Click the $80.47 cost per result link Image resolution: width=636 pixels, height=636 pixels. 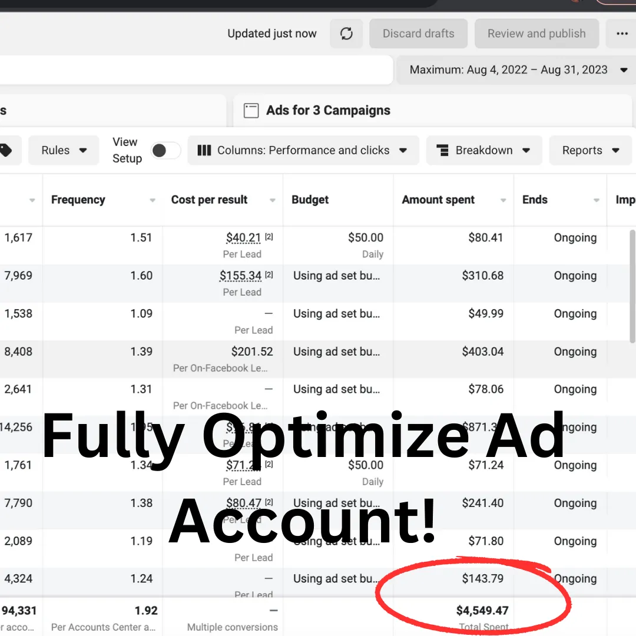tap(243, 503)
